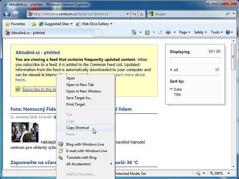This screenshot has height=179, width=239.
Task: Click the scrollbar up arrow
Action: (233, 41)
